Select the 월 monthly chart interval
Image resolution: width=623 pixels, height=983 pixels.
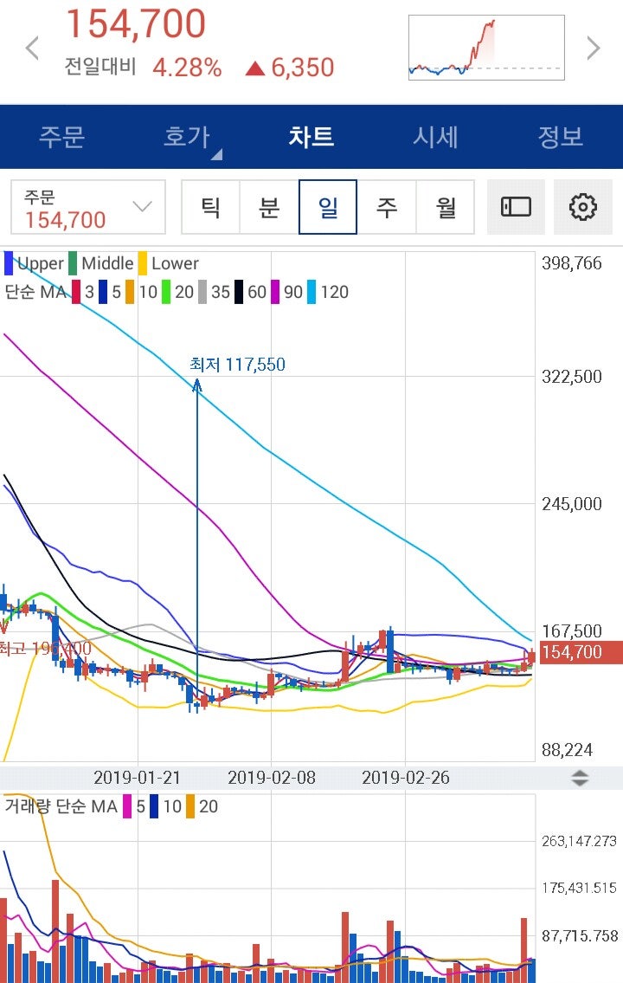pos(446,207)
